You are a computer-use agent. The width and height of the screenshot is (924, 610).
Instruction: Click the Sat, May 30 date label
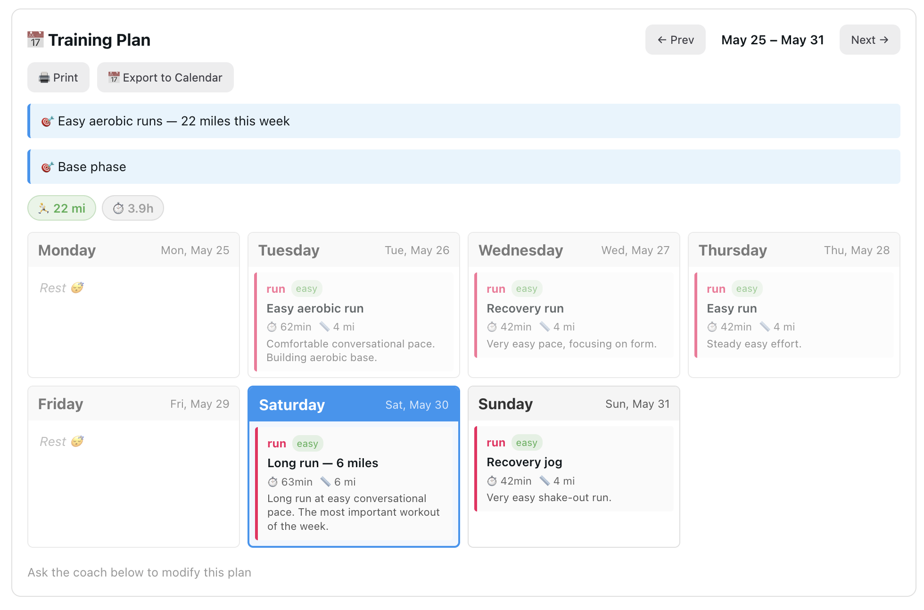417,405
